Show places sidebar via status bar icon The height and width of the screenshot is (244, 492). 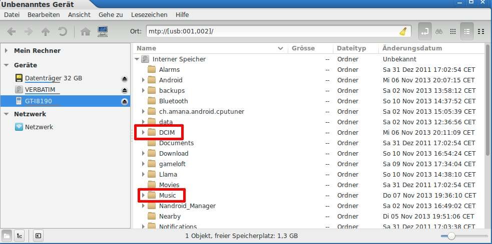pos(8,236)
